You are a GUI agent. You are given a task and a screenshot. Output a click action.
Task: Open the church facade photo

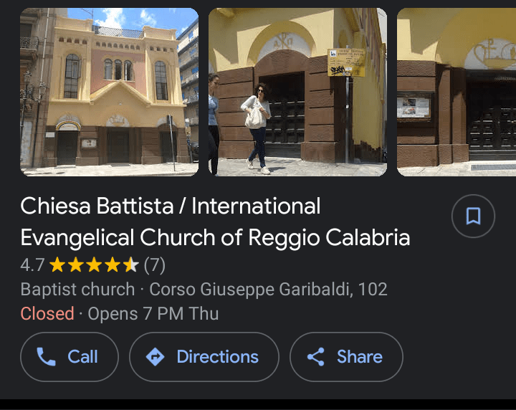(x=109, y=92)
